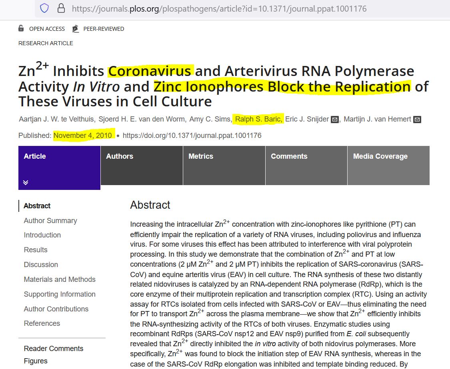Viewport: 450px width, 369px height.
Task: Expand the Article tab double chevron
Action: pyautogui.click(x=26, y=182)
